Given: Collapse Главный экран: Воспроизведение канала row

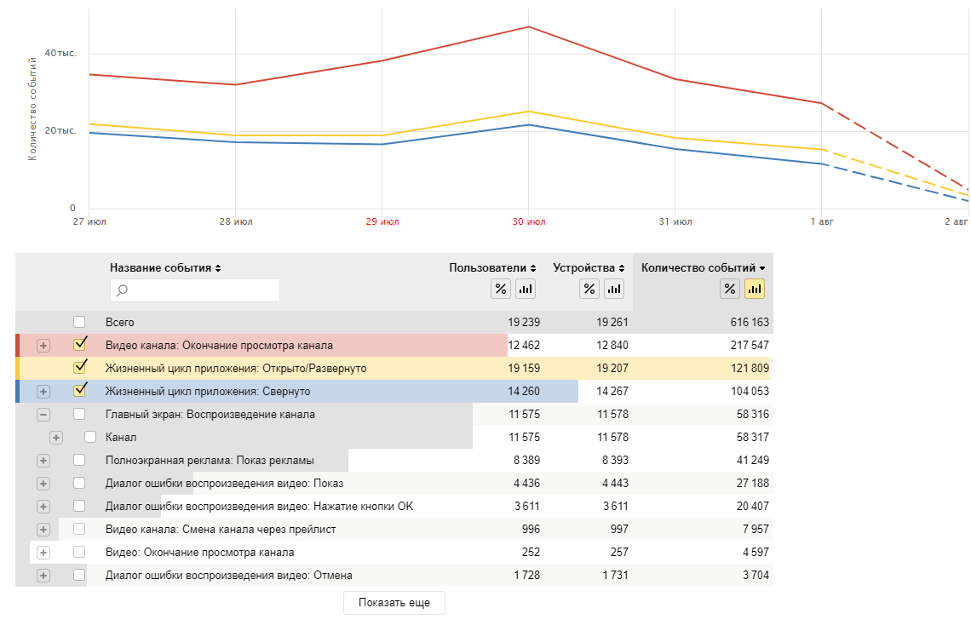Looking at the screenshot, I should point(43,414).
